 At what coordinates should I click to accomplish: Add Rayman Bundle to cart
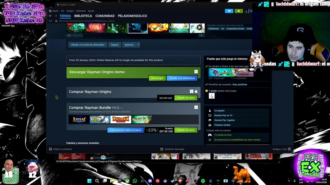(x=186, y=130)
